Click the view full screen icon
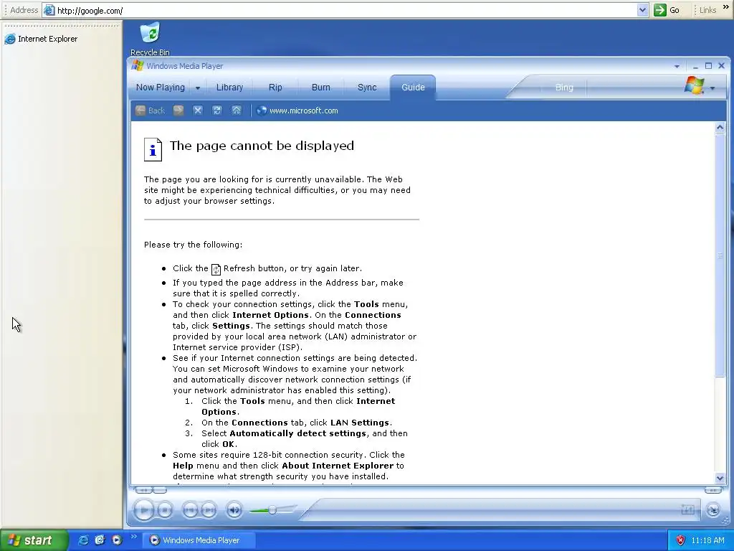This screenshot has width=734, height=551. (x=687, y=509)
